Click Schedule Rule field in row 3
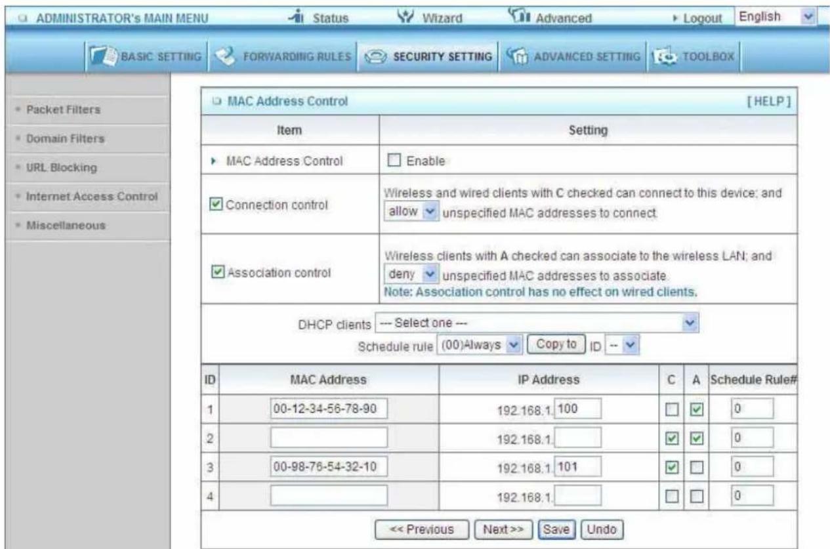 point(753,468)
